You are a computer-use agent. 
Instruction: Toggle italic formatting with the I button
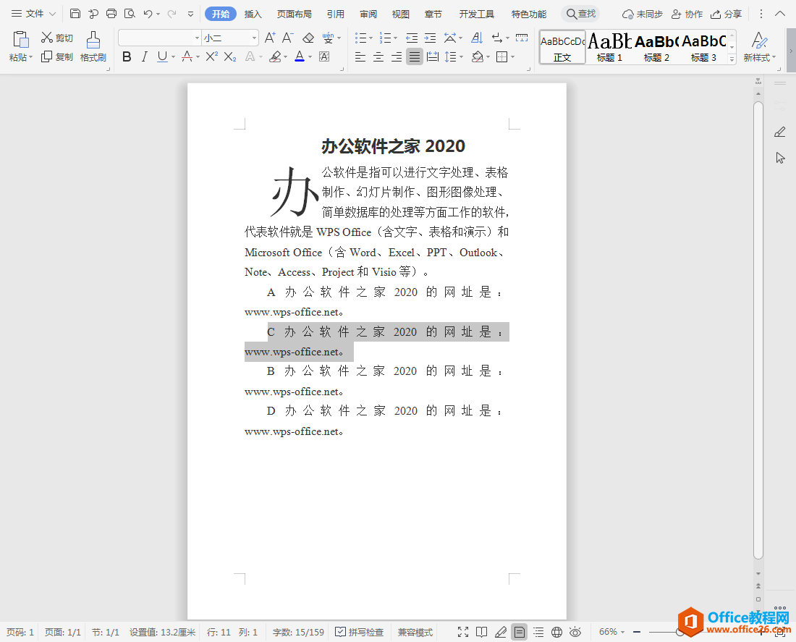point(144,56)
